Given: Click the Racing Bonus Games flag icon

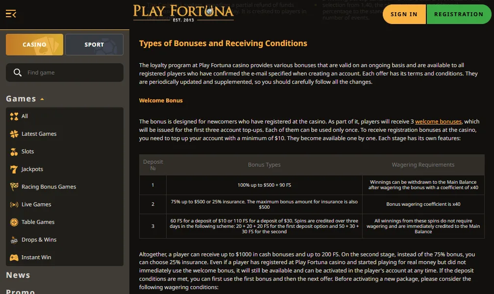Looking at the screenshot, I should pos(14,187).
